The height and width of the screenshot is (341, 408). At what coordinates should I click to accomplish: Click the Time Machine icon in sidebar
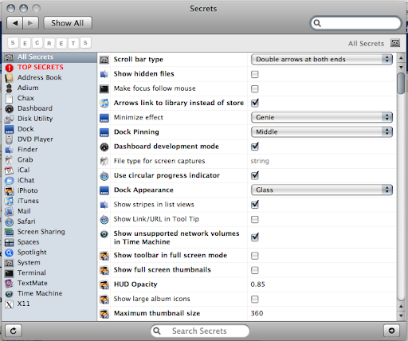9,294
